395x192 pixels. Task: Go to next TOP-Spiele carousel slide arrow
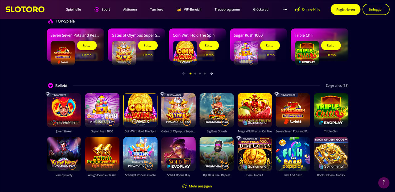point(211,73)
